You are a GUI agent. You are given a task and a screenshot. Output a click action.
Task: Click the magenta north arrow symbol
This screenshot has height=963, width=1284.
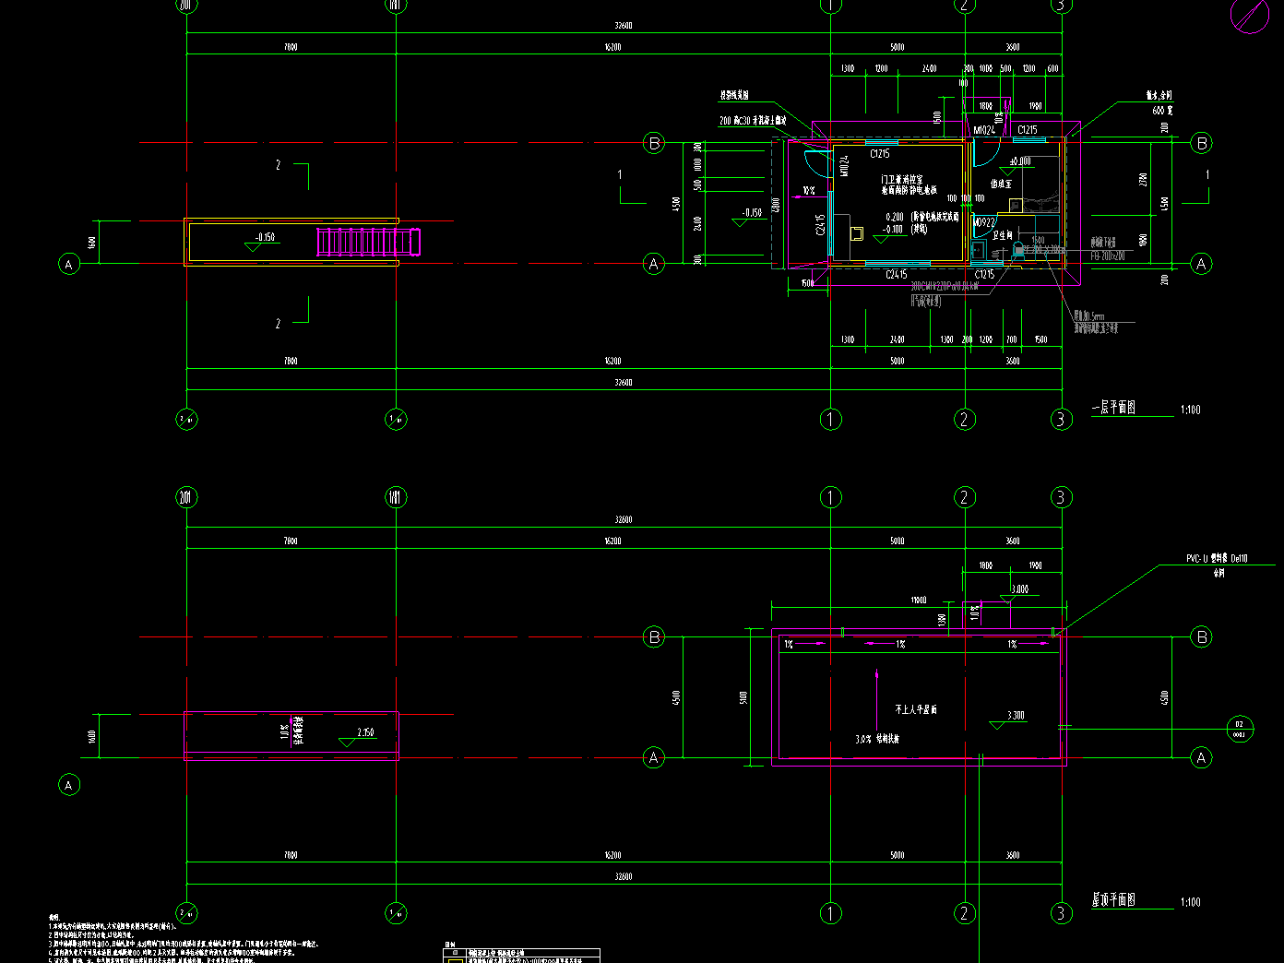(x=1250, y=15)
